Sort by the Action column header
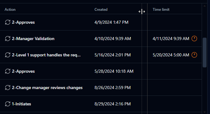Screen dimensions: 210x114 (x=10, y=10)
